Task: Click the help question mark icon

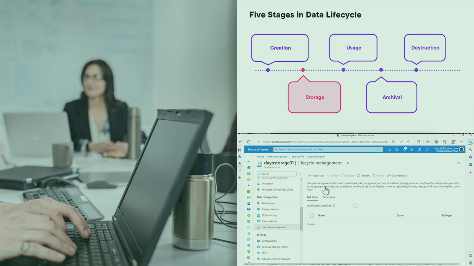Action: point(419,149)
